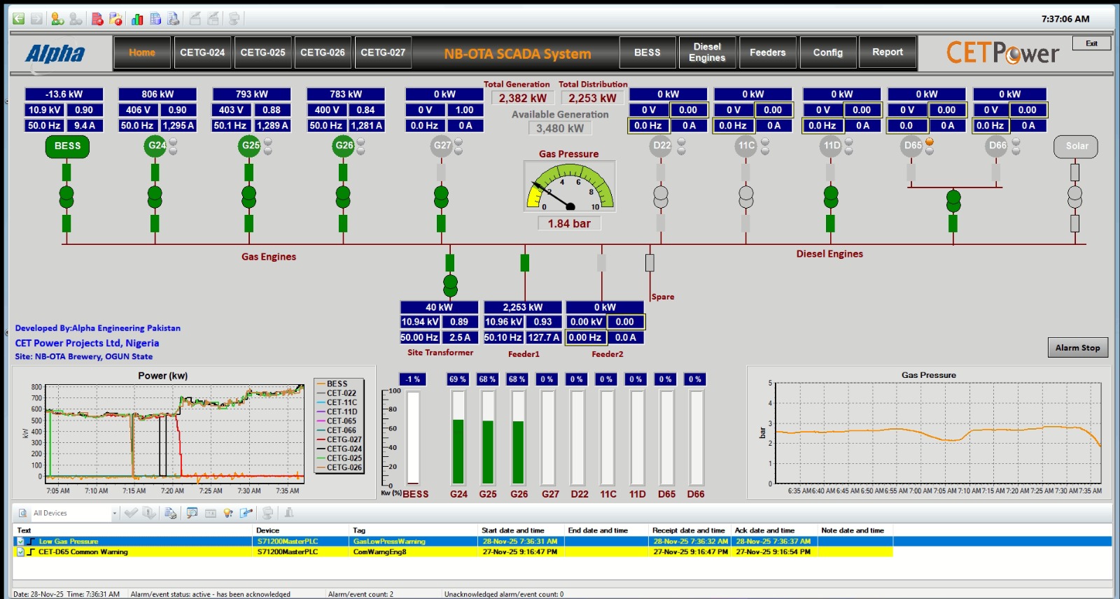Click the G26 gas engine circle

(x=343, y=146)
